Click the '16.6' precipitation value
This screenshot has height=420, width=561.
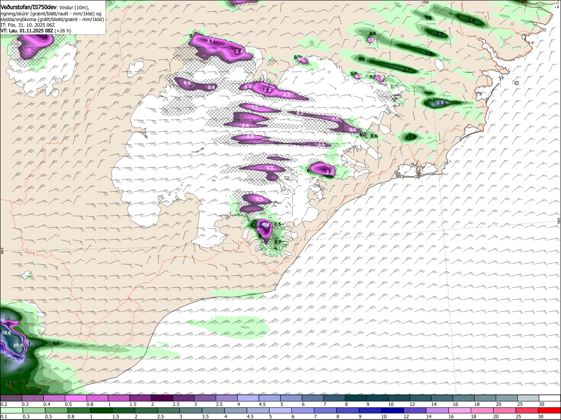click(x=6, y=333)
